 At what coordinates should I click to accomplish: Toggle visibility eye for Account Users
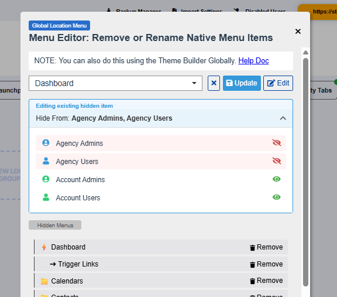click(277, 197)
